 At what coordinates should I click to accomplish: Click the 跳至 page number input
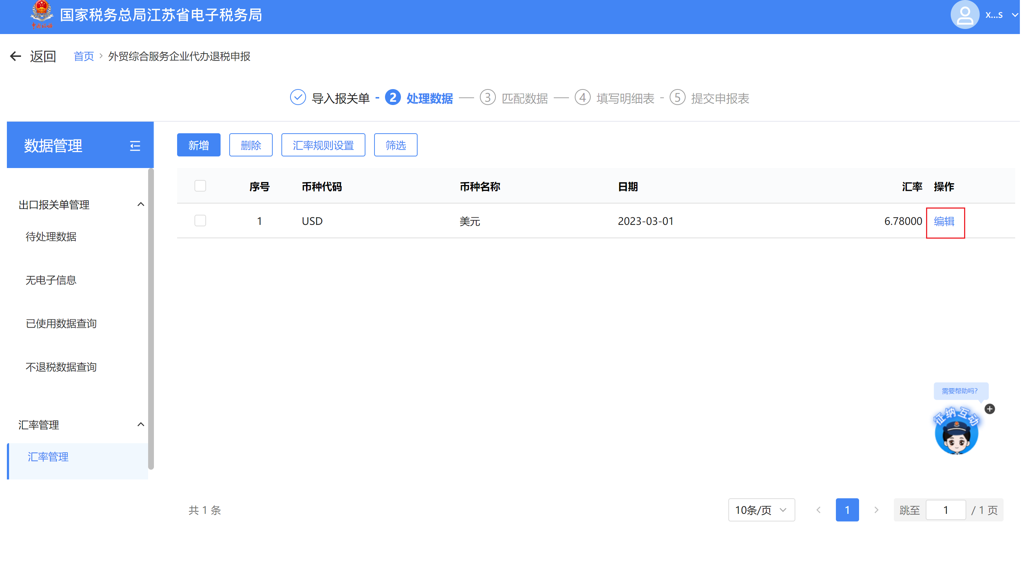[x=945, y=510]
